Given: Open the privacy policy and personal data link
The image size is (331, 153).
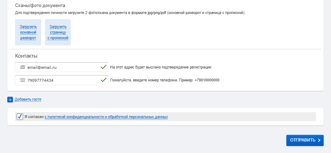Looking at the screenshot, I should [106, 117].
